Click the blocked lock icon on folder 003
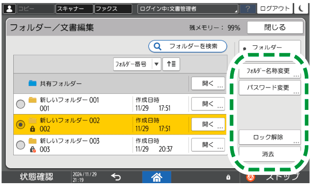The width and height of the screenshot is (313, 185). tap(33, 149)
